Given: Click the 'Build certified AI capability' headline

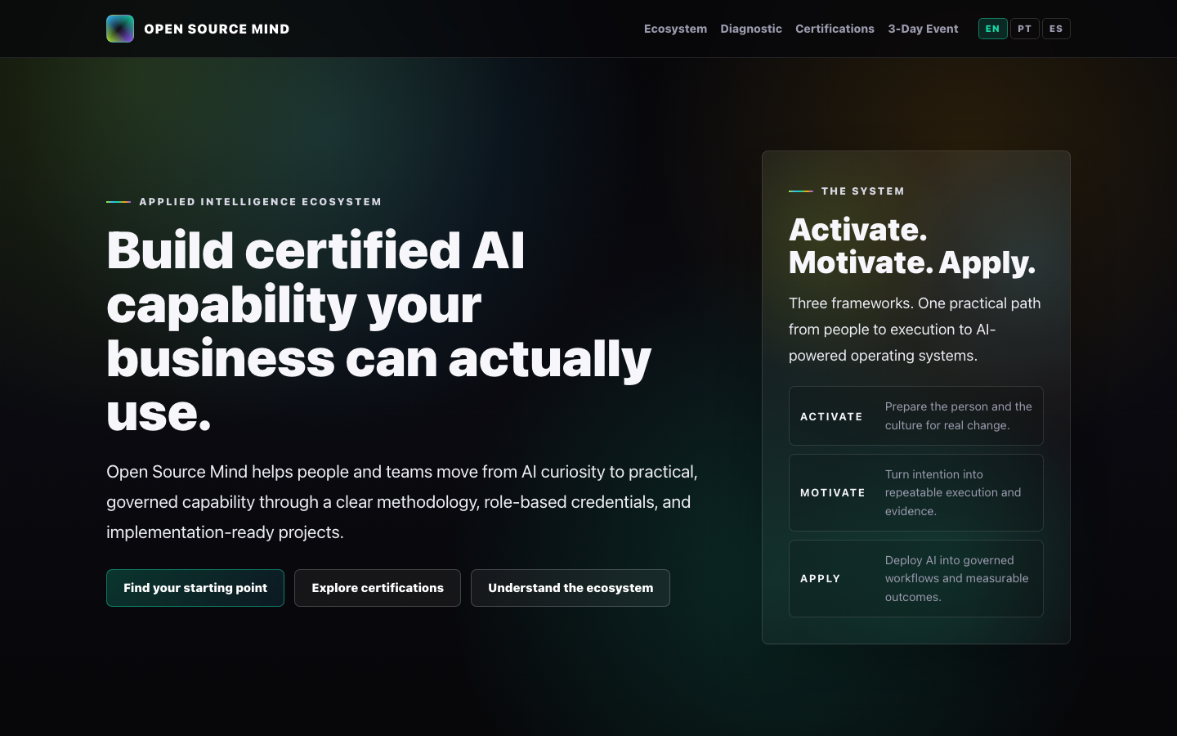Looking at the screenshot, I should pos(378,331).
